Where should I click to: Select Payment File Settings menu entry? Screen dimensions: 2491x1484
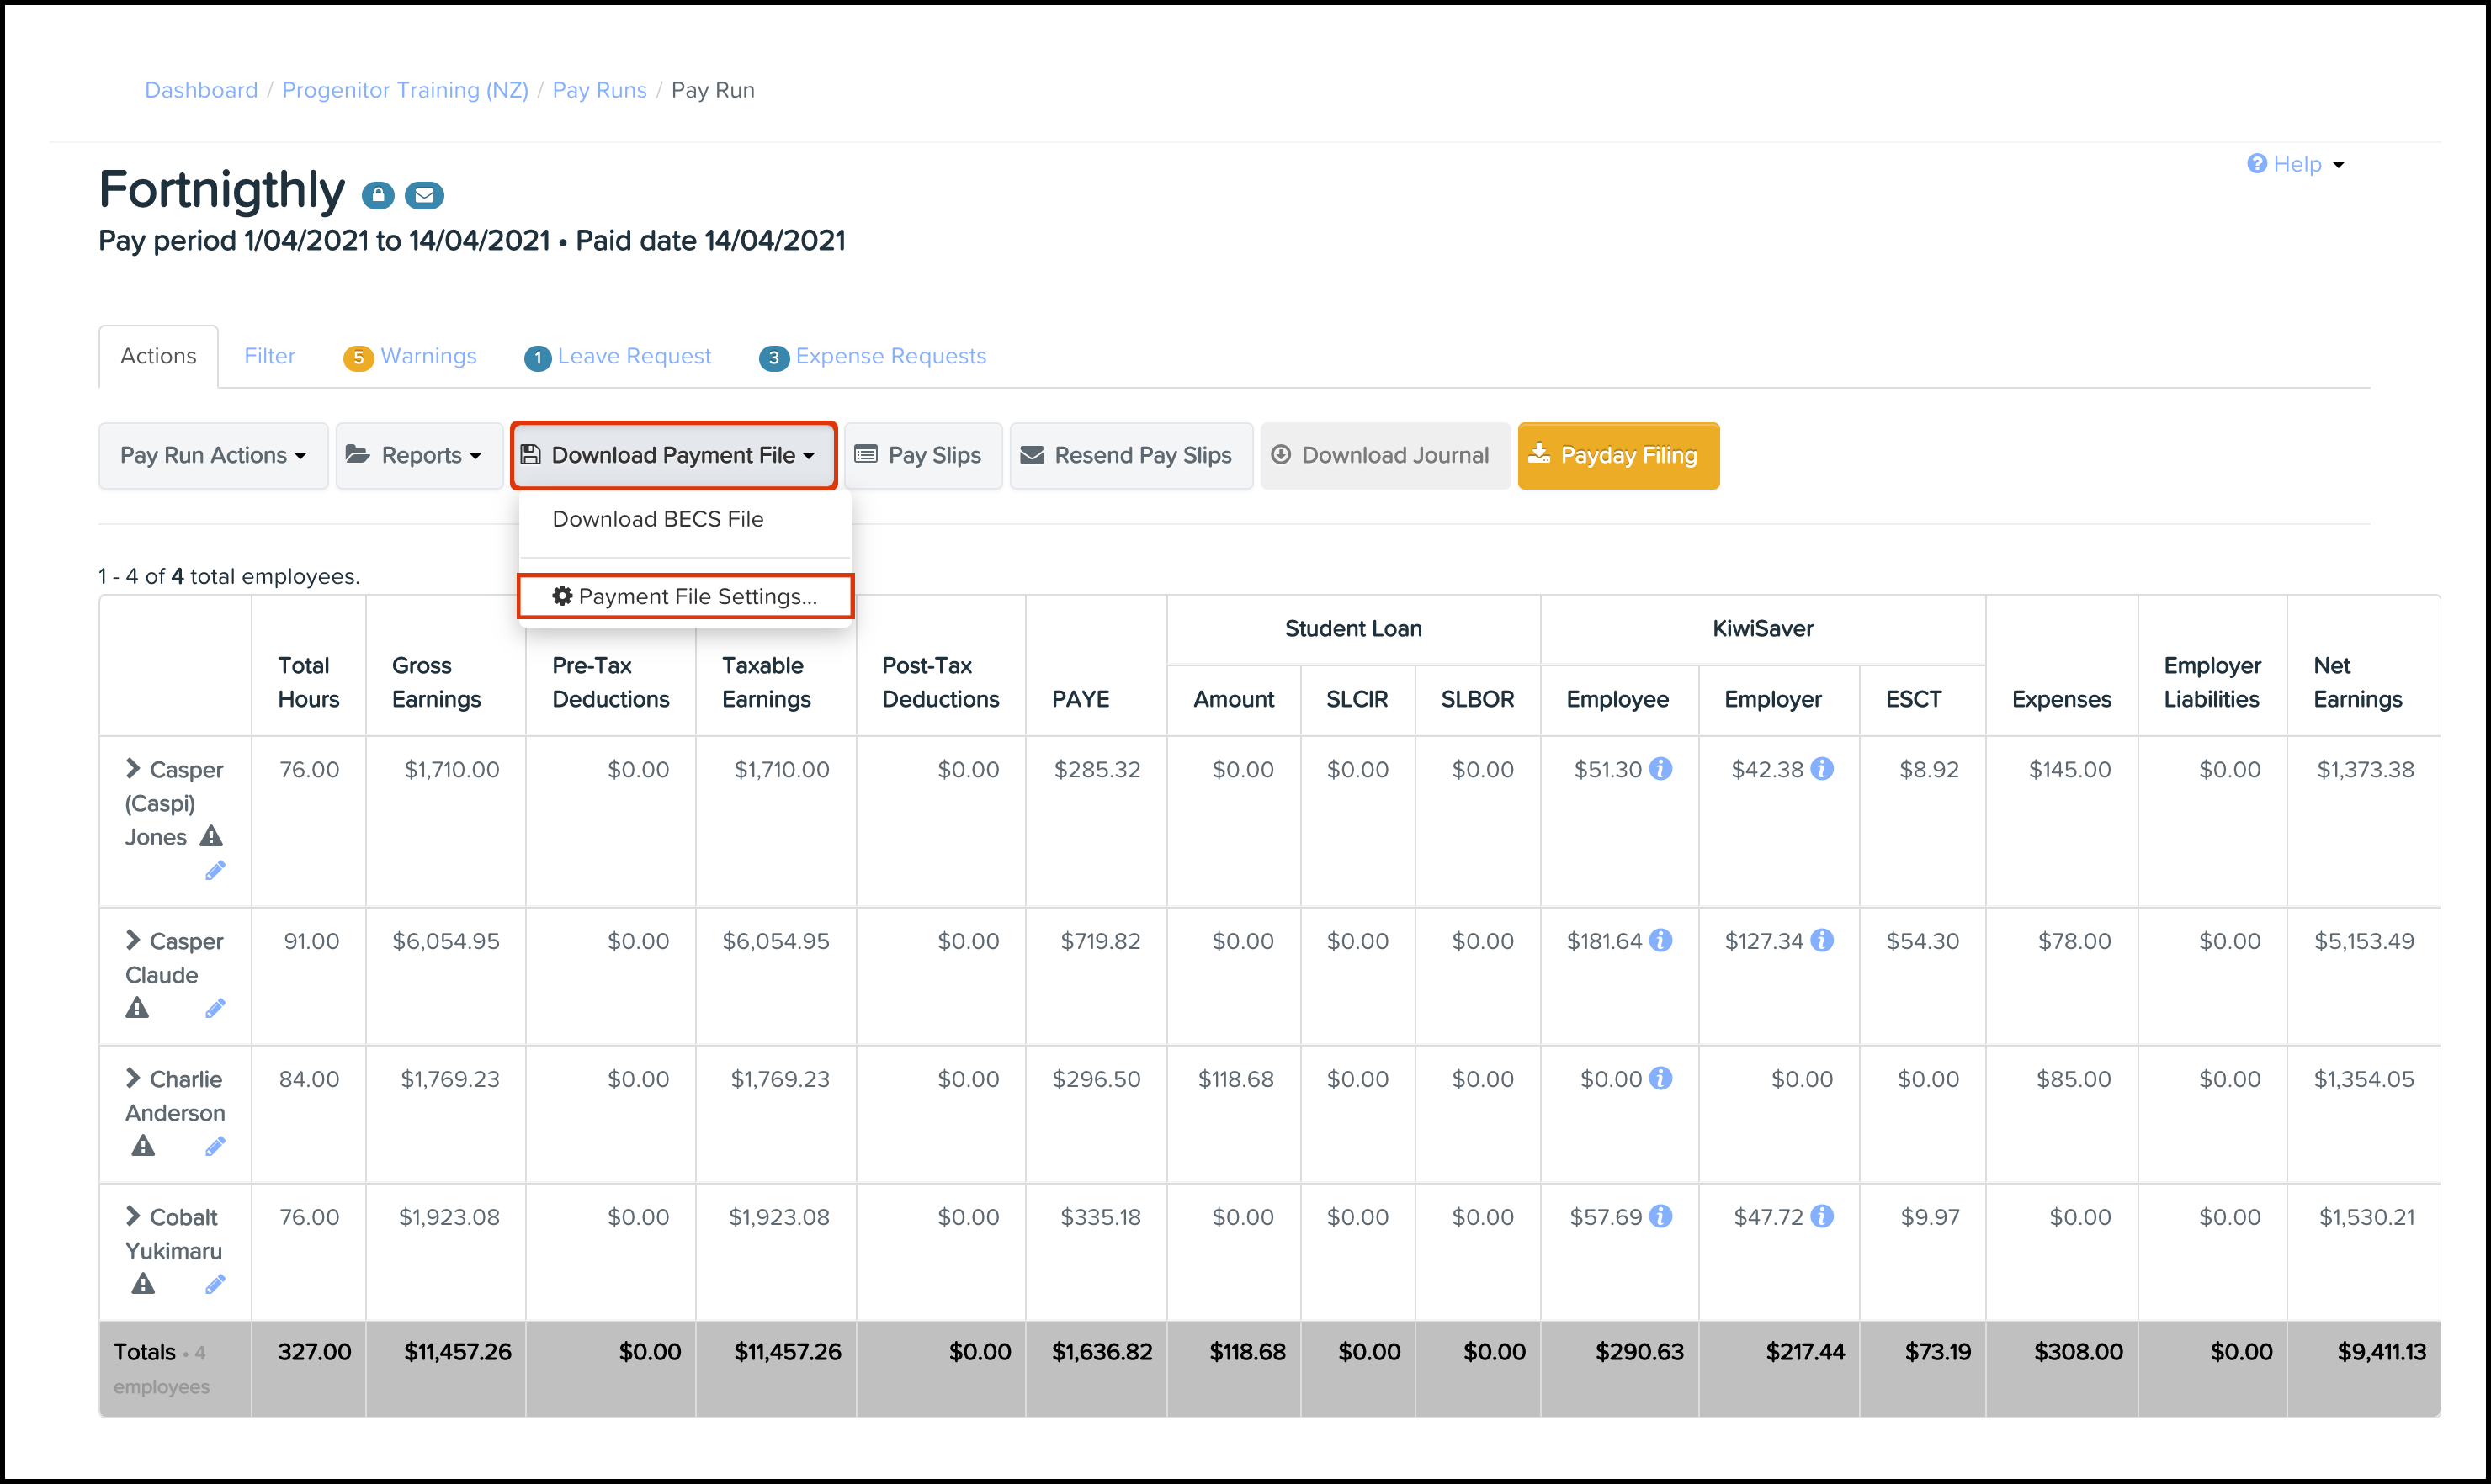tap(685, 597)
